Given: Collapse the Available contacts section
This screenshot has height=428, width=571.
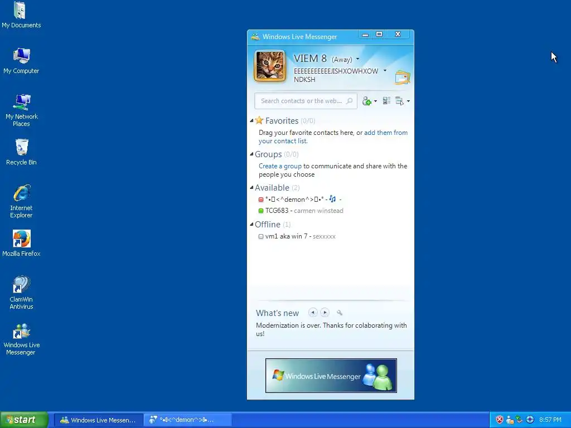Looking at the screenshot, I should 251,187.
